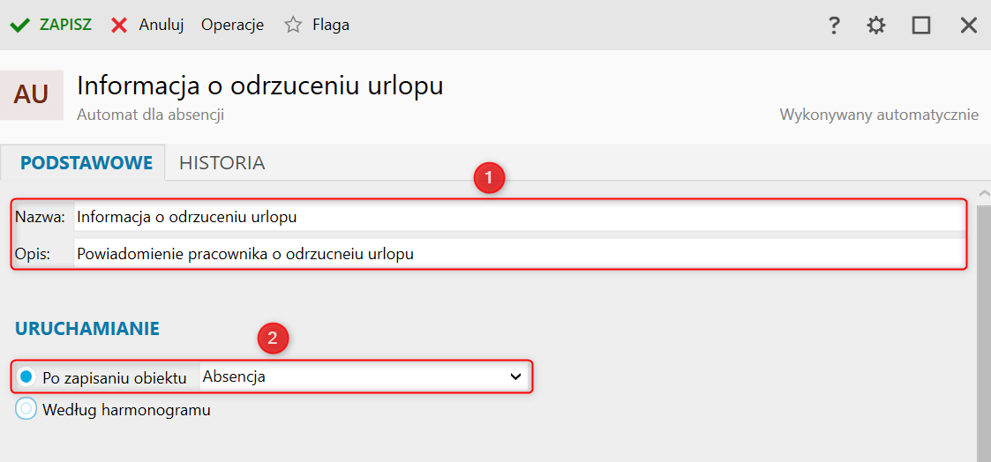Click the AU automat avatar tile
The height and width of the screenshot is (462, 991).
point(32,94)
